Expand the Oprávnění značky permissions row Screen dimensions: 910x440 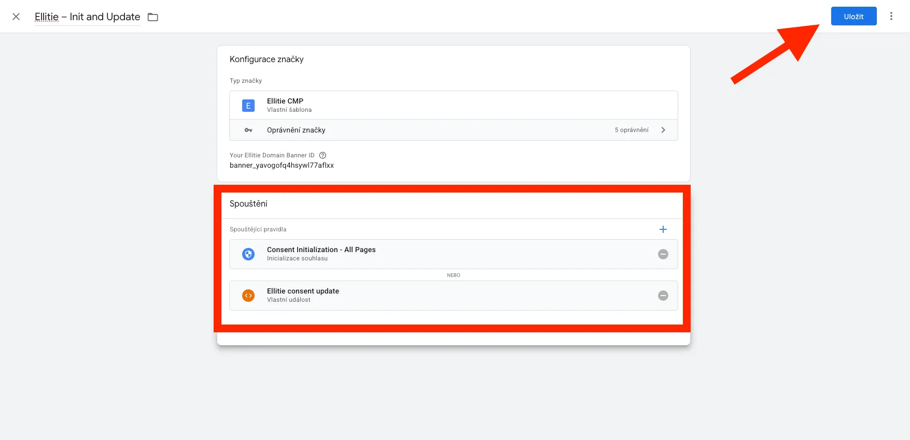453,130
